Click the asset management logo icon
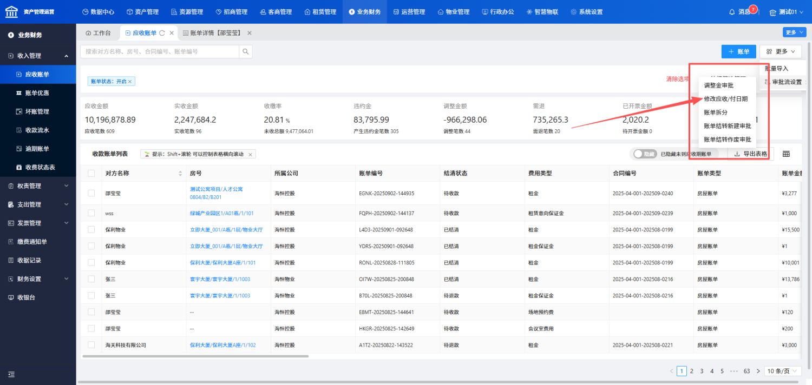 coord(11,11)
